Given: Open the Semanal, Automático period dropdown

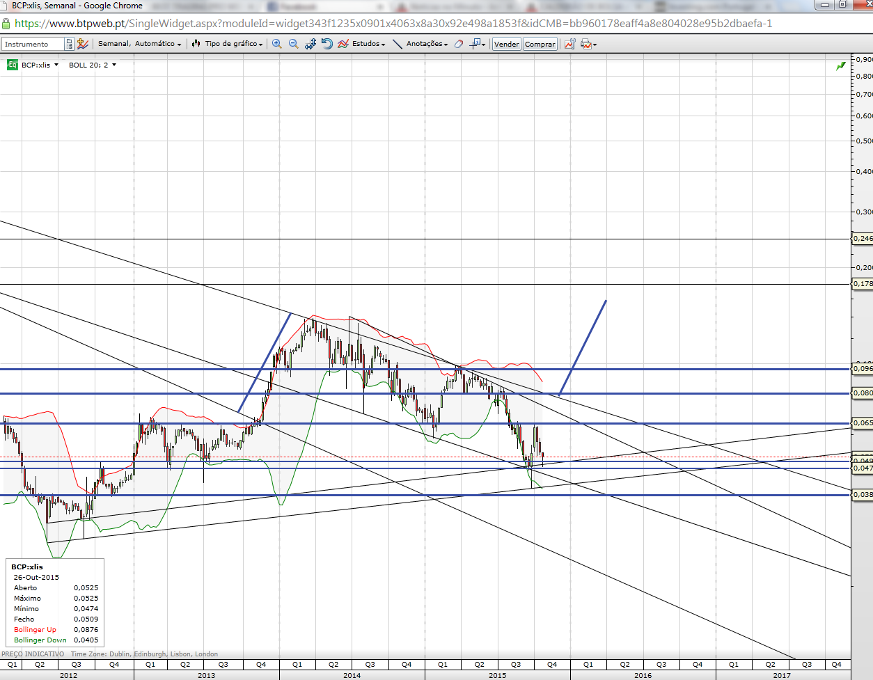Looking at the screenshot, I should [139, 44].
